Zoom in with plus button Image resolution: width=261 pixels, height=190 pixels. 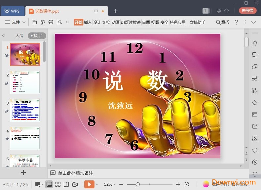178,184
